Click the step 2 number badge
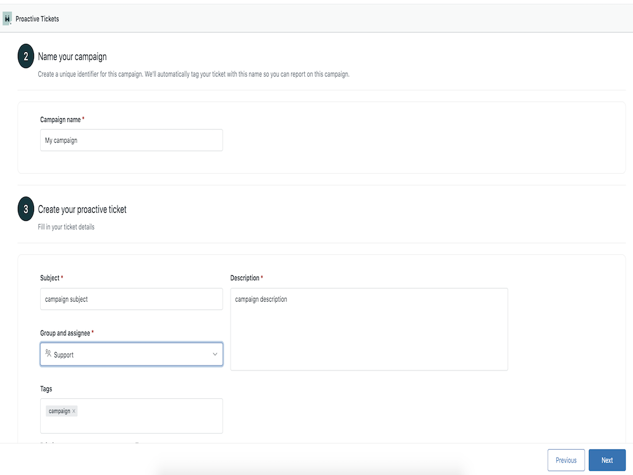The width and height of the screenshot is (633, 475). tap(25, 57)
